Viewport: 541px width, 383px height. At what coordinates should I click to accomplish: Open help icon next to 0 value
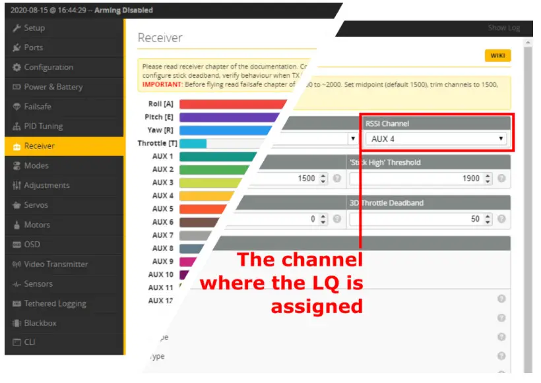click(336, 219)
